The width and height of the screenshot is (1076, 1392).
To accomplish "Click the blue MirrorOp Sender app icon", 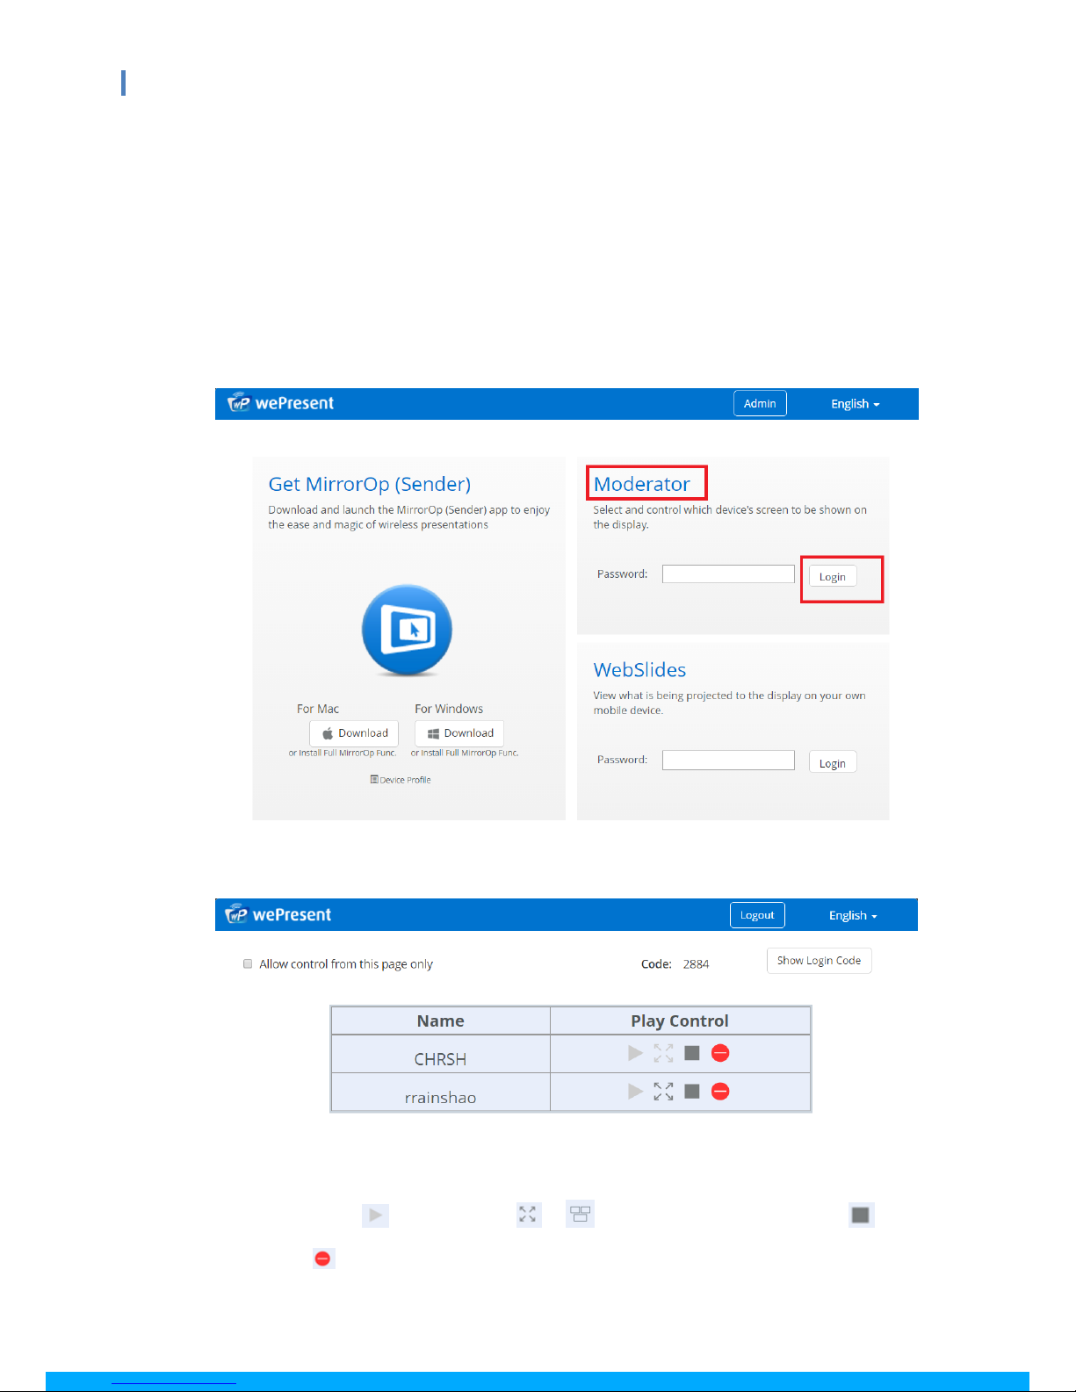I will point(407,630).
